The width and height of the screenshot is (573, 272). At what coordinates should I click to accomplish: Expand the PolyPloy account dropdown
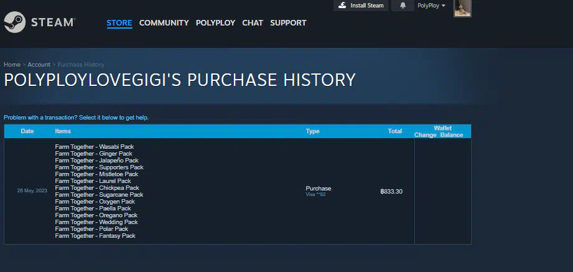tap(431, 6)
